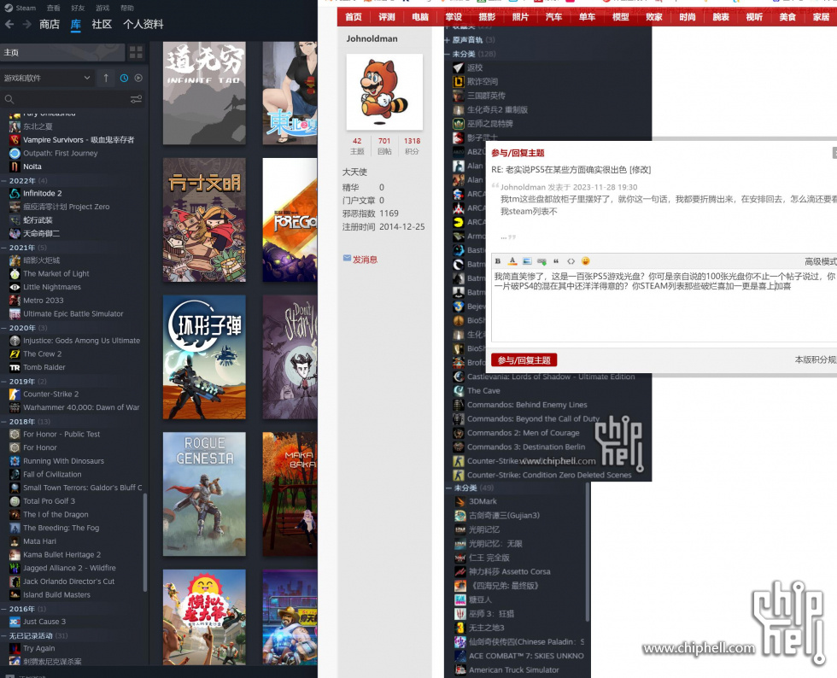
Task: Open the 帮助 menu in Steam
Action: [127, 8]
